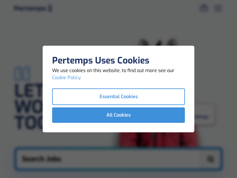Click the magnifying glass search icon
This screenshot has width=237, height=178.
click(x=211, y=159)
